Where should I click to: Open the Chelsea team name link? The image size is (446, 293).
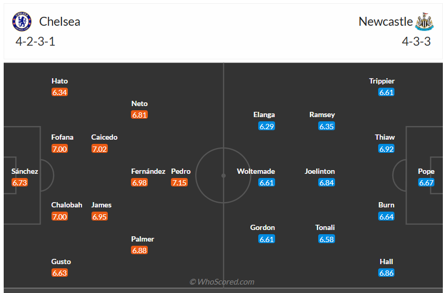(x=60, y=22)
